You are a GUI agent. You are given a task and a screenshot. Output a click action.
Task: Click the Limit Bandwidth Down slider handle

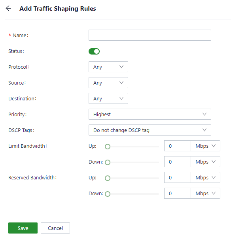[108, 162]
